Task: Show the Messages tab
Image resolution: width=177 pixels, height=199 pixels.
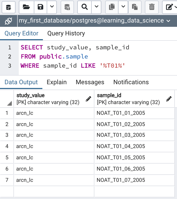Action: tap(90, 82)
